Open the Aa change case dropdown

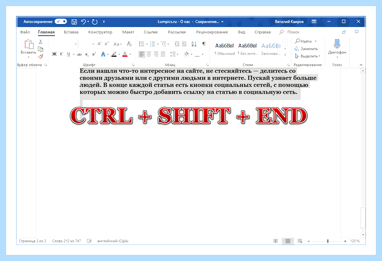[x=117, y=44]
